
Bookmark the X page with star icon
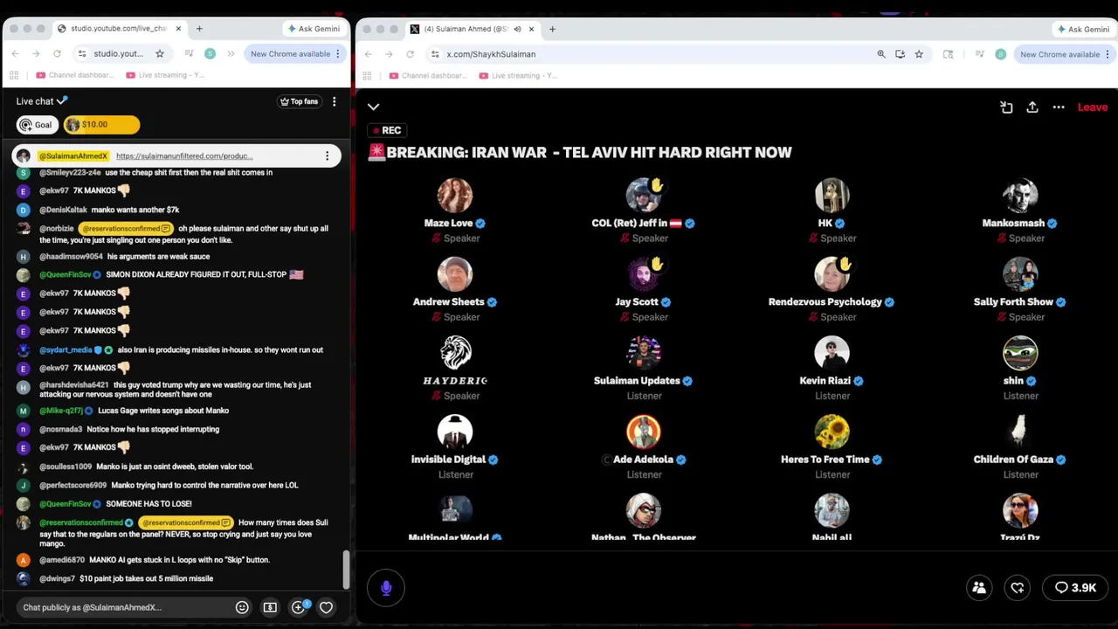919,54
